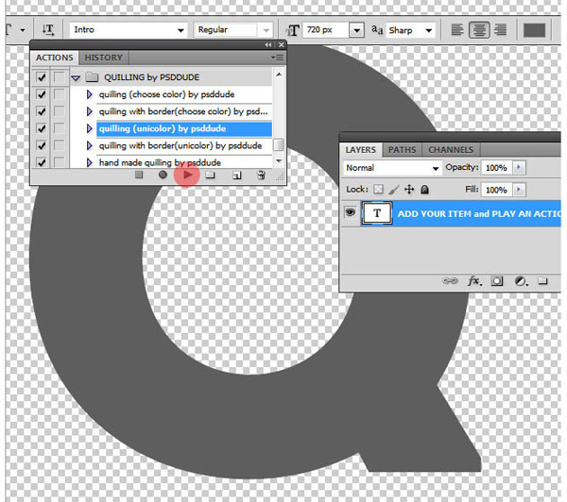This screenshot has width=567, height=502.
Task: Toggle checkbox for quilling (unicolor) action
Action: [x=42, y=128]
